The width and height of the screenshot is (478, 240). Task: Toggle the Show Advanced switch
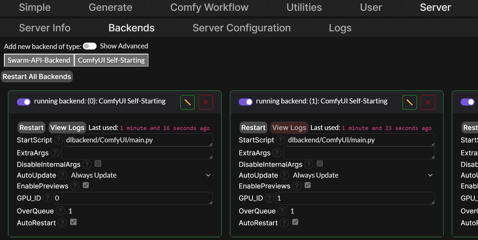click(90, 46)
